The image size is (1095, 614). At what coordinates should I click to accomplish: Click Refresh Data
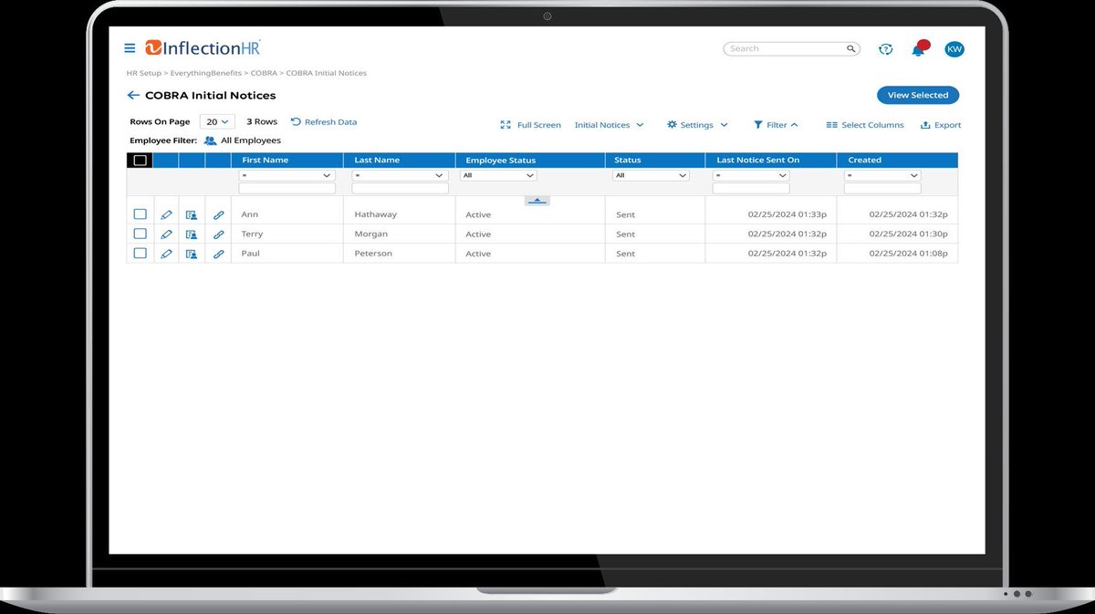324,121
